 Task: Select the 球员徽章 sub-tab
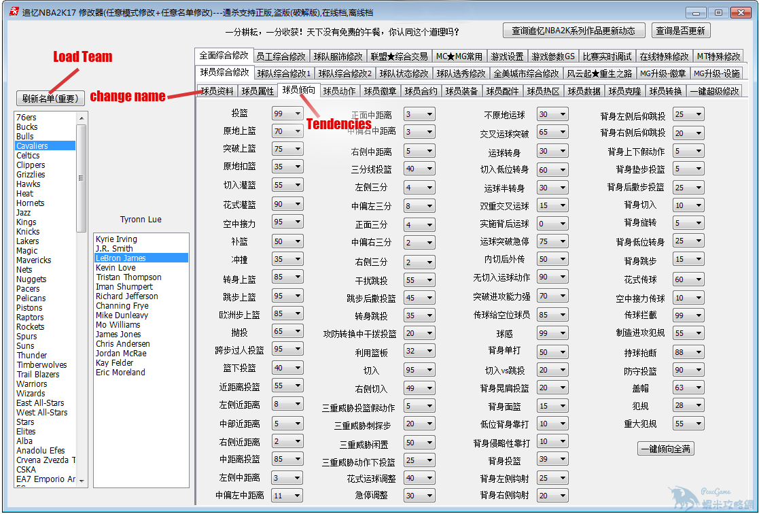(380, 91)
